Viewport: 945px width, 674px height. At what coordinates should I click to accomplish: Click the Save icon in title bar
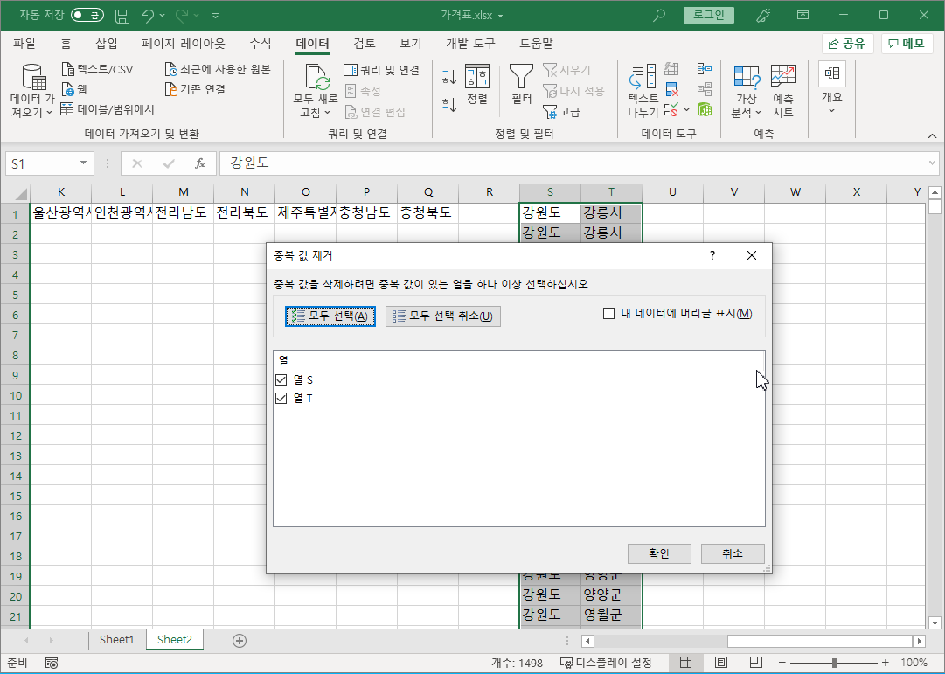click(122, 16)
